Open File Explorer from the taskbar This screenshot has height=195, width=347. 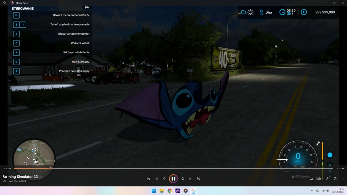tap(161, 191)
